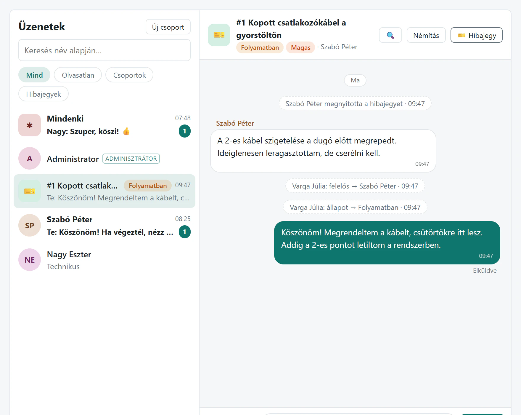Click the Magas priority pill
Image resolution: width=521 pixels, height=415 pixels.
coord(300,47)
